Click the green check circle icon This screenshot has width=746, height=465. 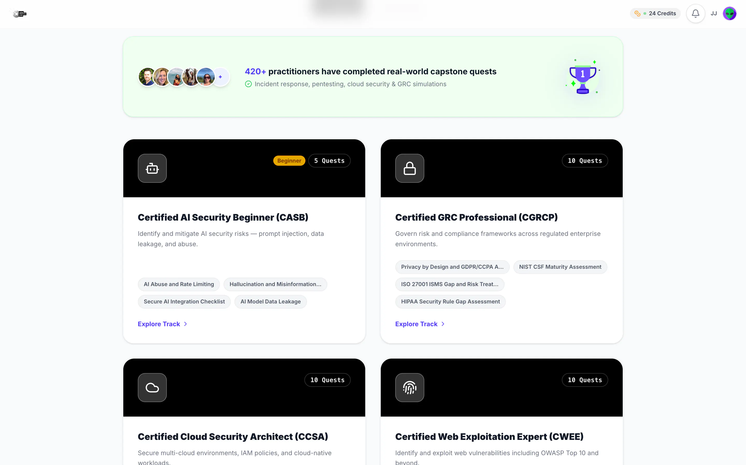(x=248, y=84)
